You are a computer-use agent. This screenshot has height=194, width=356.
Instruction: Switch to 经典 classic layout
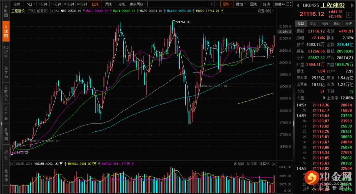click(267, 4)
